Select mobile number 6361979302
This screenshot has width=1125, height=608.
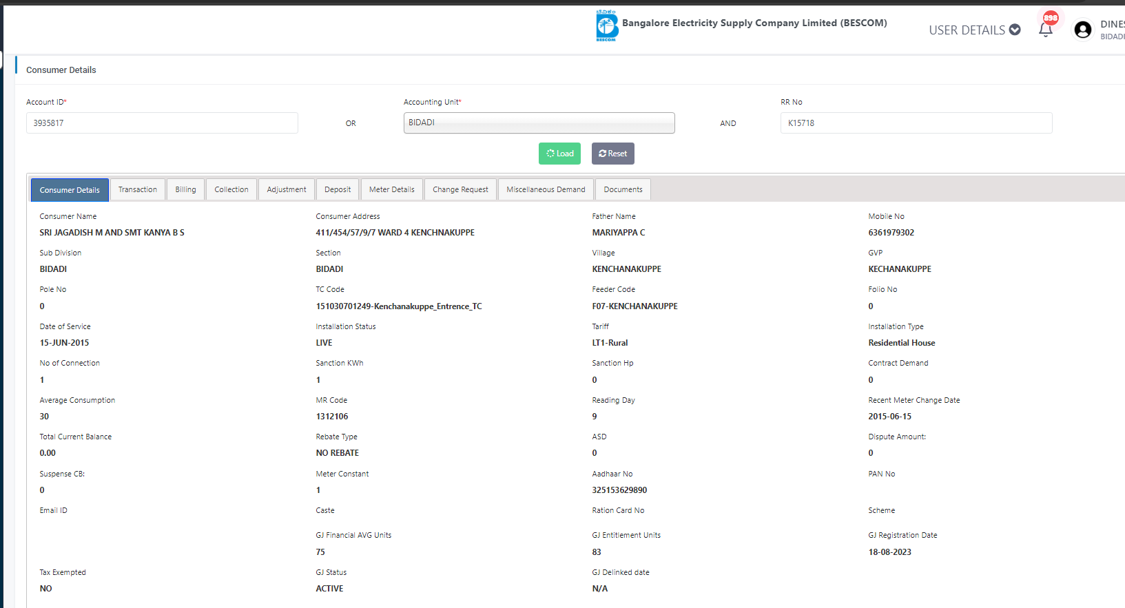[891, 233]
